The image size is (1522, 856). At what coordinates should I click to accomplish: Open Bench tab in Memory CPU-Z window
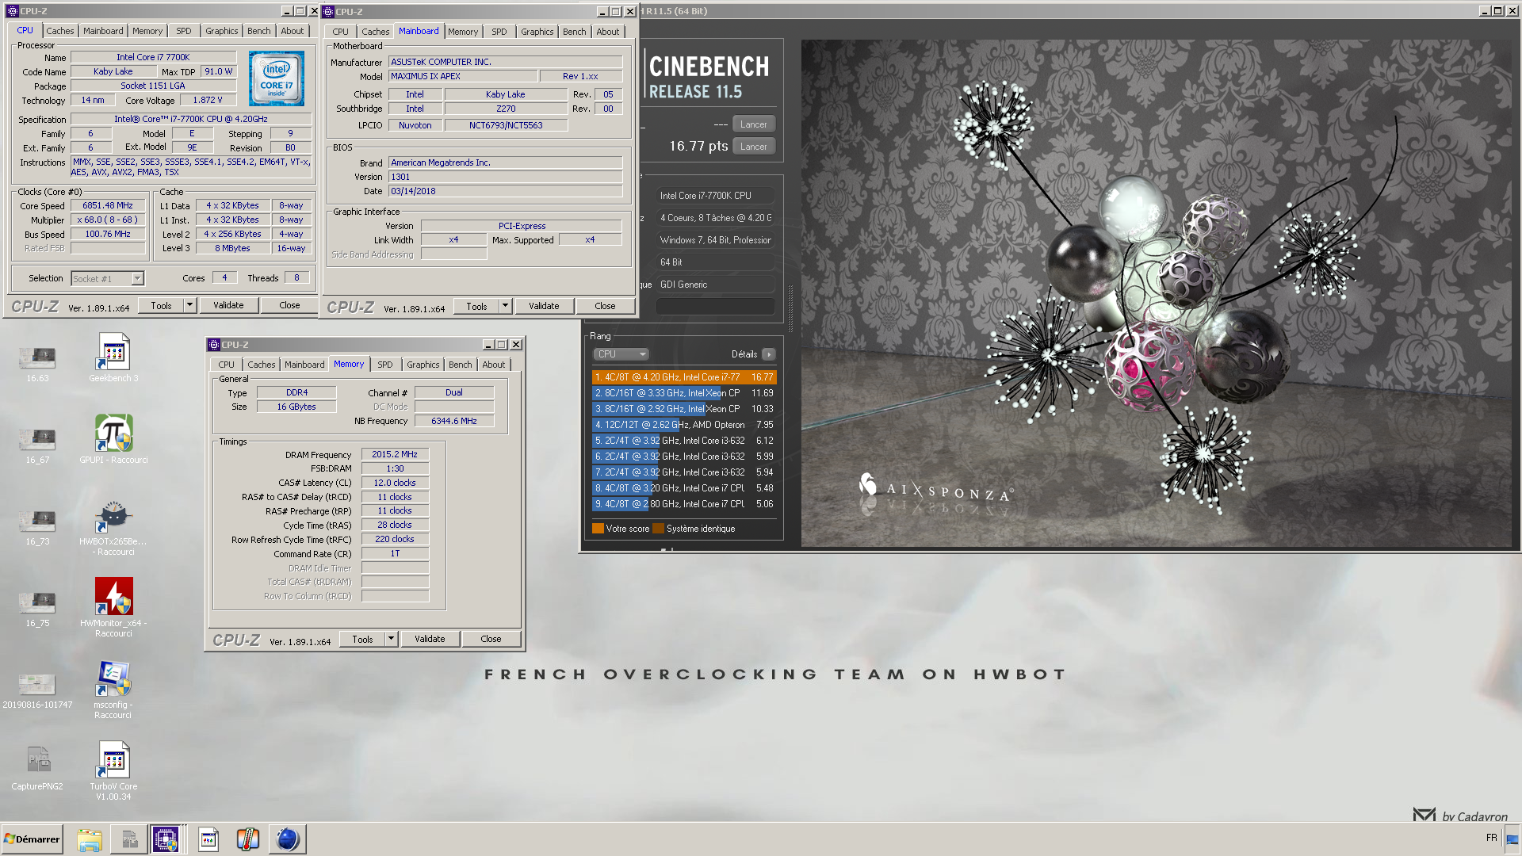[x=460, y=365]
